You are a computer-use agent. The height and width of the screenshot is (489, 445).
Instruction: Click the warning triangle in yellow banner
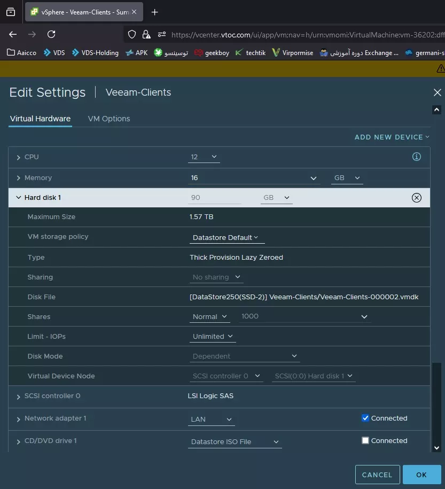(441, 68)
